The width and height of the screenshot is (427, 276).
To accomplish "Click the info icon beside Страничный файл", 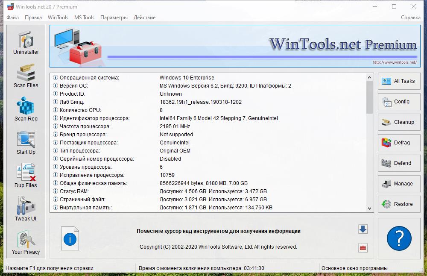I will [55, 199].
